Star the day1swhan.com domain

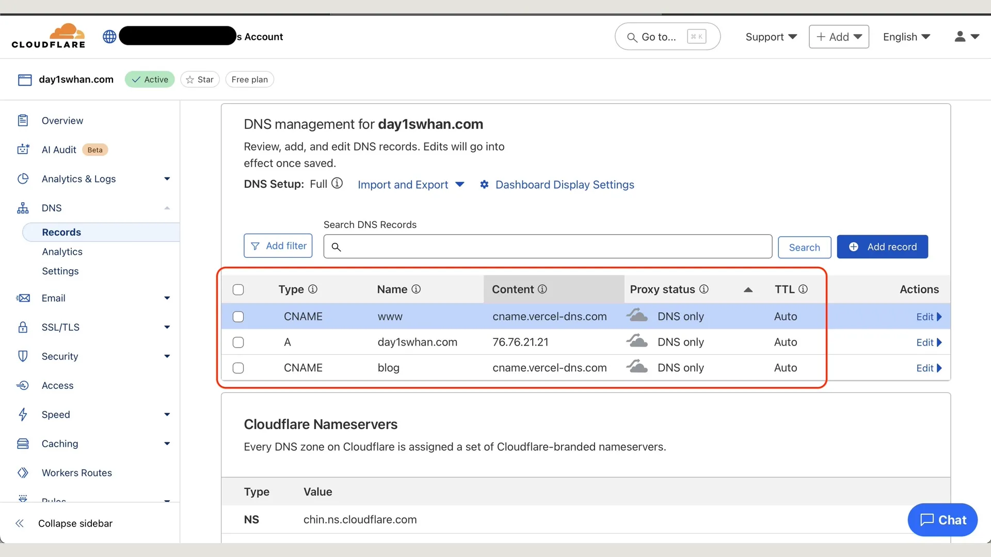coord(200,79)
